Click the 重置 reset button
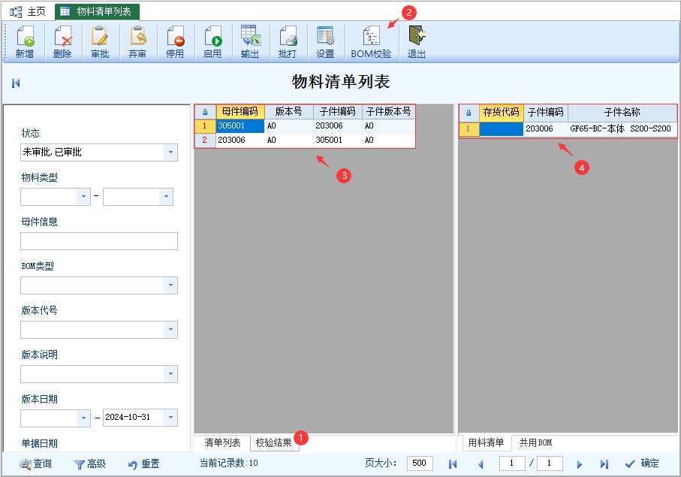Image resolution: width=681 pixels, height=477 pixels. pos(143,464)
